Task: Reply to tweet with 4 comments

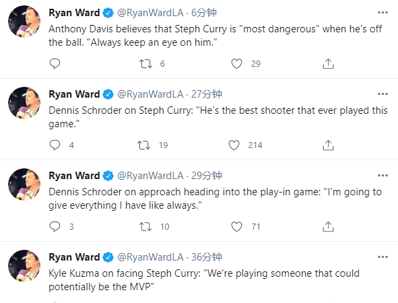Action: tap(55, 145)
